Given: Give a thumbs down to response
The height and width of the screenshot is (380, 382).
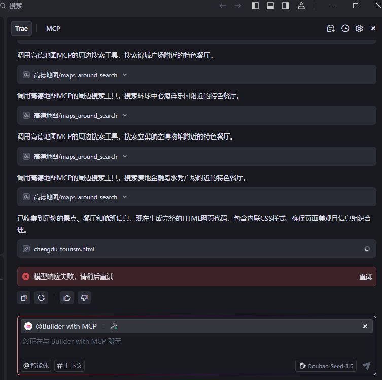Looking at the screenshot, I should (x=84, y=298).
